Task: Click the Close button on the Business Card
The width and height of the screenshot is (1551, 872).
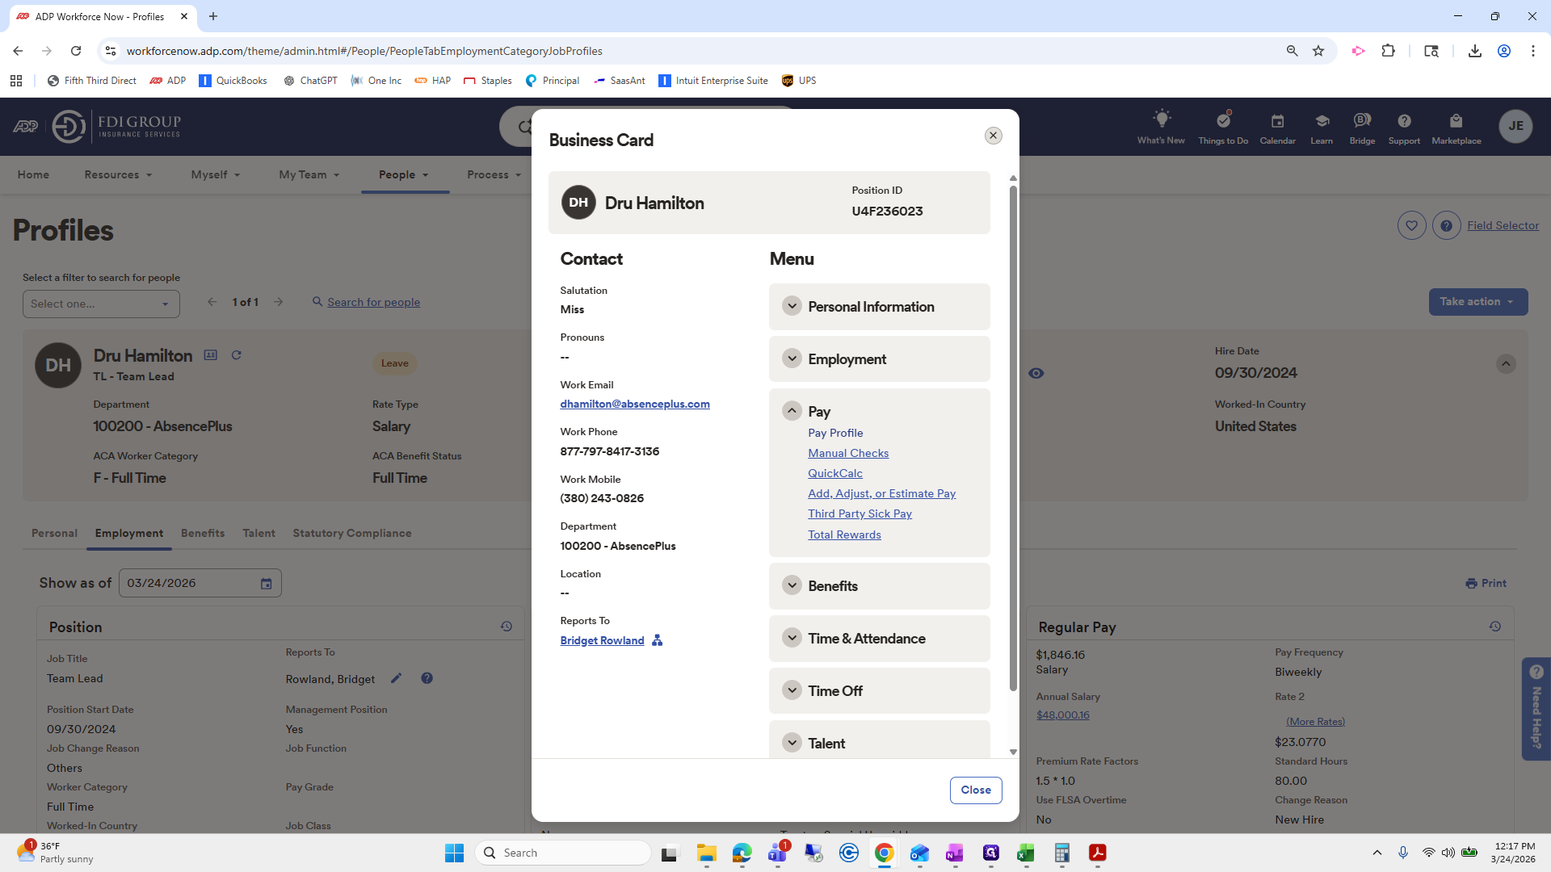Action: 975,790
